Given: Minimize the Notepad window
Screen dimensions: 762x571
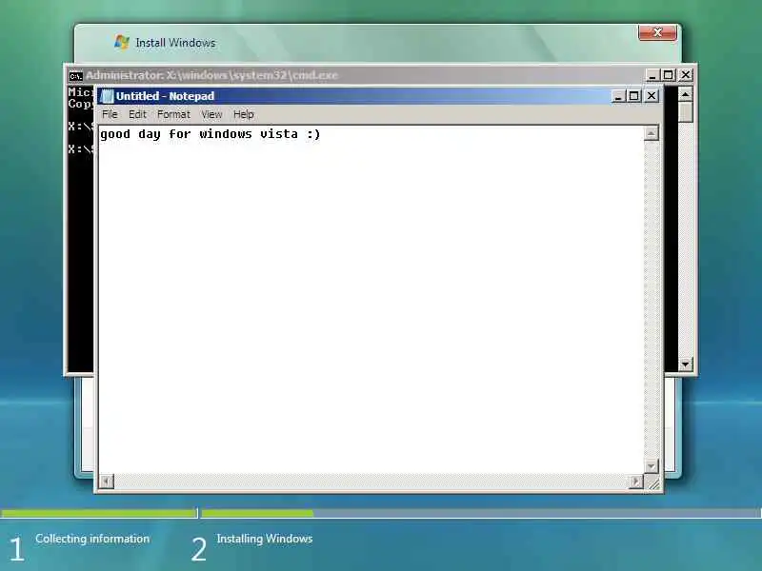Looking at the screenshot, I should [x=617, y=96].
